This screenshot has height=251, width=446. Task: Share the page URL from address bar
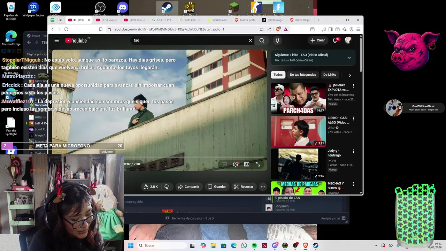269,29
